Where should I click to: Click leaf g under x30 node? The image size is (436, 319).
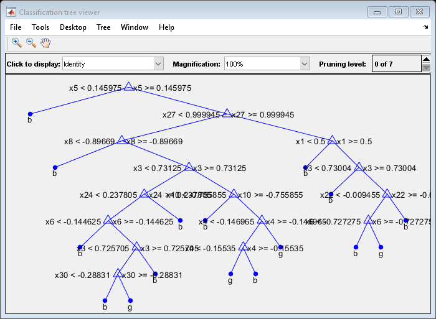pos(130,301)
